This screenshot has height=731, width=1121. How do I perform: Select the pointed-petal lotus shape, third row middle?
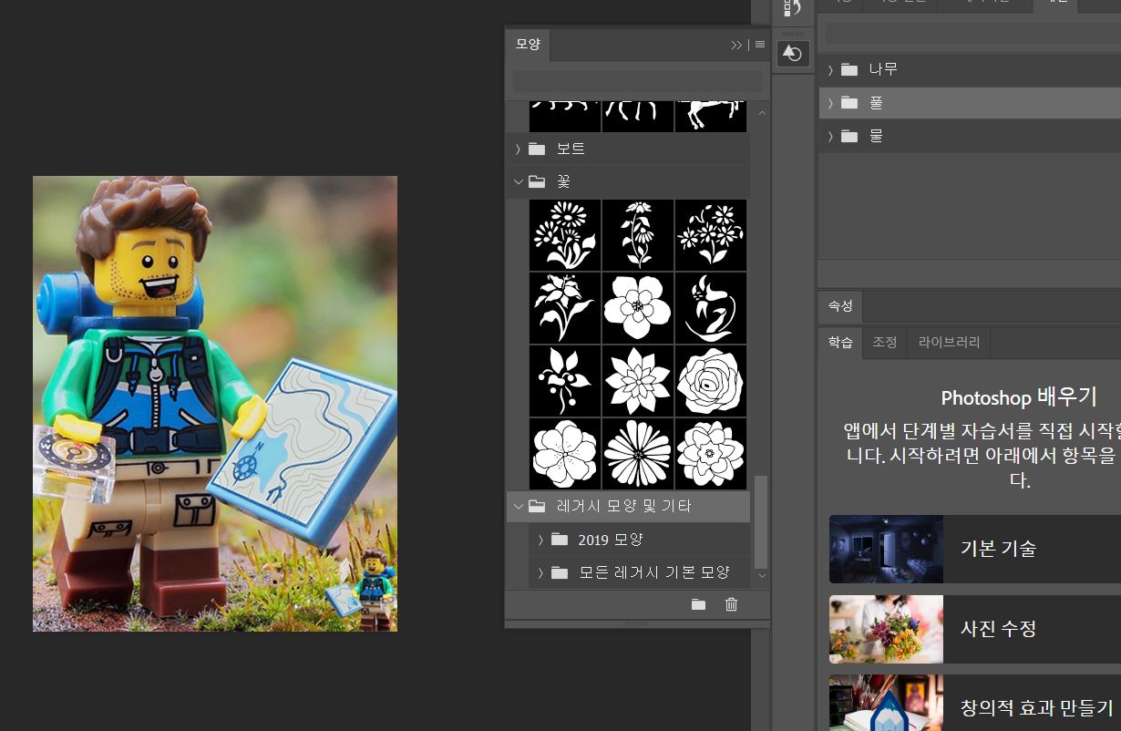tap(638, 381)
